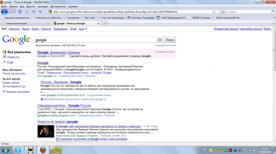The image size is (276, 154).
Task: Open the bat icon app in taskbar
Action: coord(30,150)
